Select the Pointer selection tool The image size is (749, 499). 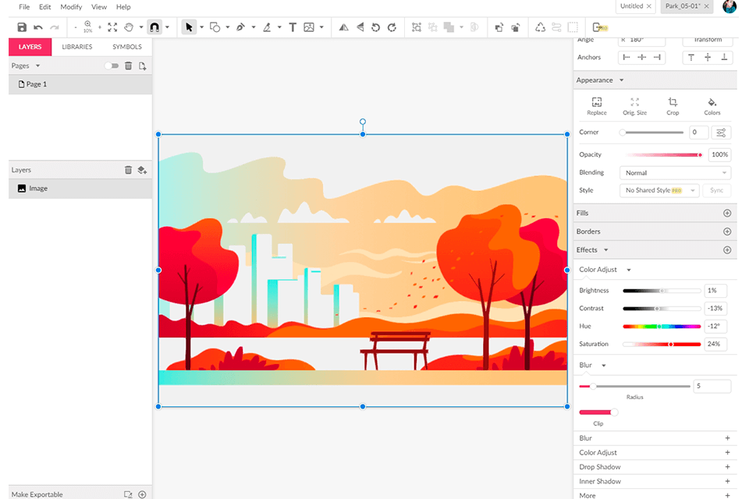tap(189, 27)
